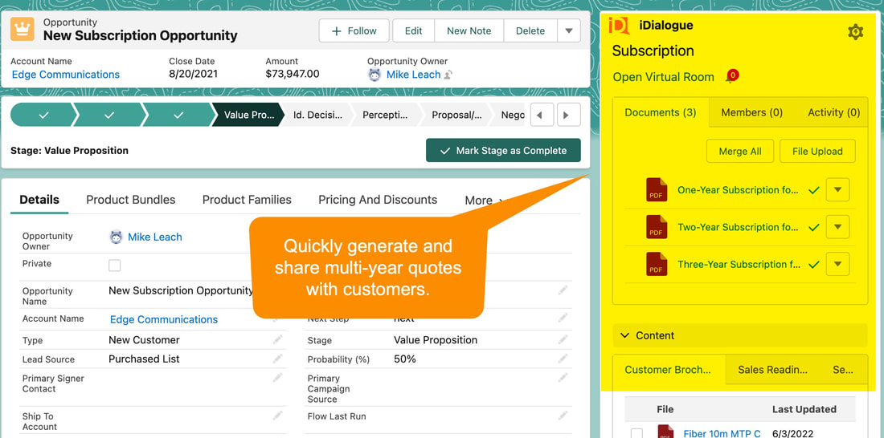The image size is (884, 438).
Task: Edit Probability field pencil icon
Action: point(563,359)
